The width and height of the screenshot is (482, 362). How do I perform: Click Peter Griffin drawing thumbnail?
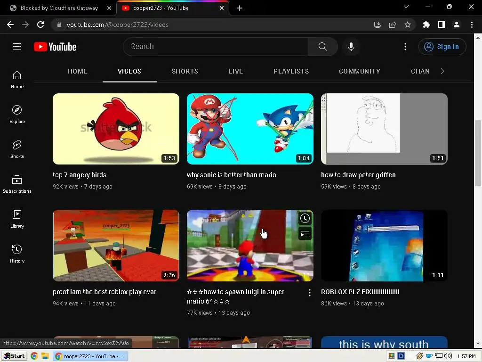pyautogui.click(x=384, y=129)
